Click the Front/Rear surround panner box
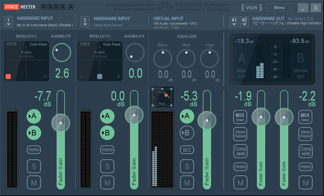This screenshot has height=196, width=324. [162, 97]
